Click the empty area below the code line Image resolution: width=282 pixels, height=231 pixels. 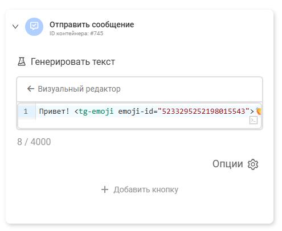(x=133, y=123)
